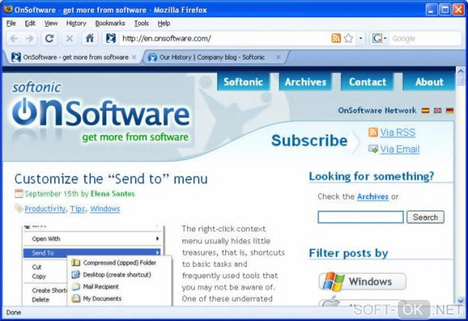468x321 pixels.
Task: Click the orange RSS icon beside Via RSS
Action: (373, 132)
